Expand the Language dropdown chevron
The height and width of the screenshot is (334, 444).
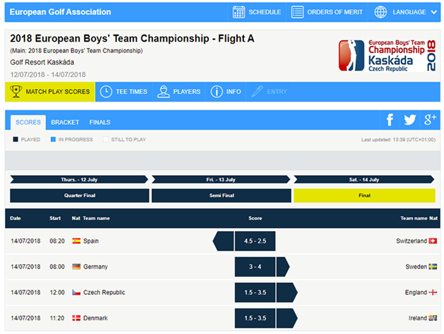pos(434,12)
